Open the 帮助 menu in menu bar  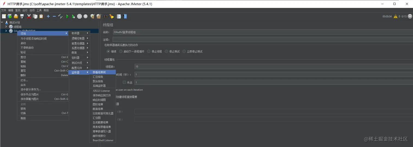pyautogui.click(x=46, y=10)
